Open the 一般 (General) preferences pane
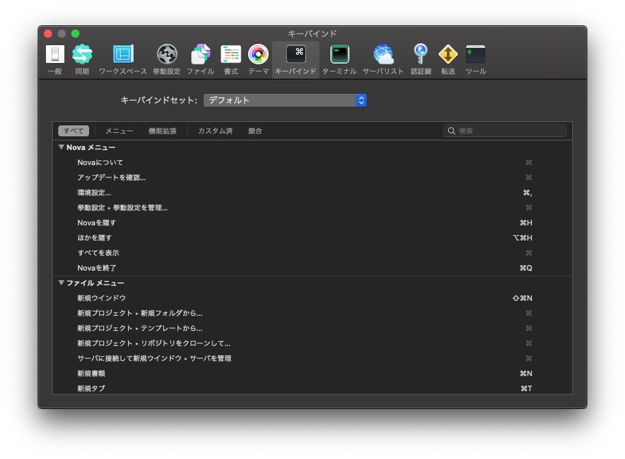The image size is (625, 459). pyautogui.click(x=55, y=60)
